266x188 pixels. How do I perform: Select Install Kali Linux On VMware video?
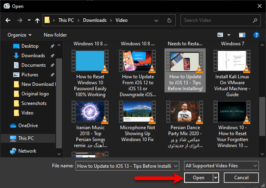coord(232,73)
